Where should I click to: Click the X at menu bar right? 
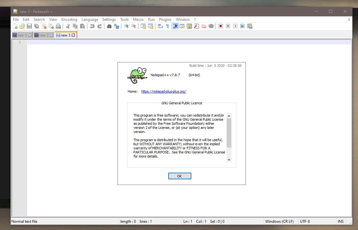pyautogui.click(x=349, y=20)
